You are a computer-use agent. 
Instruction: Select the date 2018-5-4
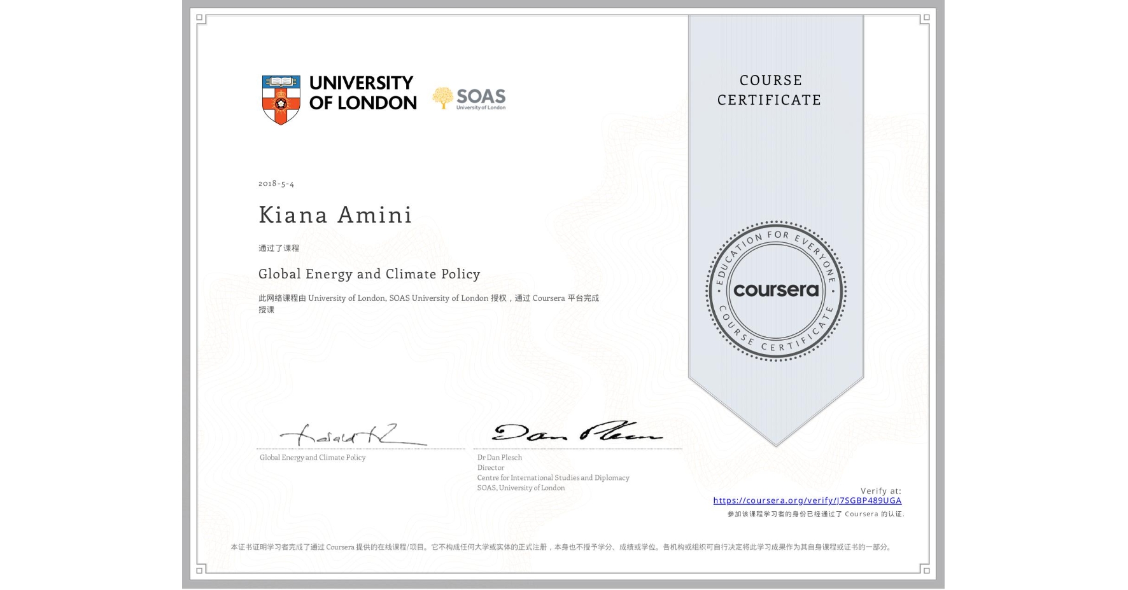(x=276, y=183)
